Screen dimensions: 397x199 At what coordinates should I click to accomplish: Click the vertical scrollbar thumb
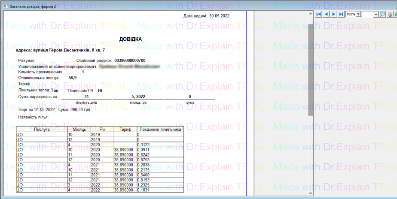tap(310, 69)
